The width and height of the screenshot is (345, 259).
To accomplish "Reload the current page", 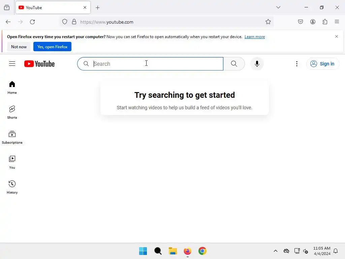I will (33, 22).
